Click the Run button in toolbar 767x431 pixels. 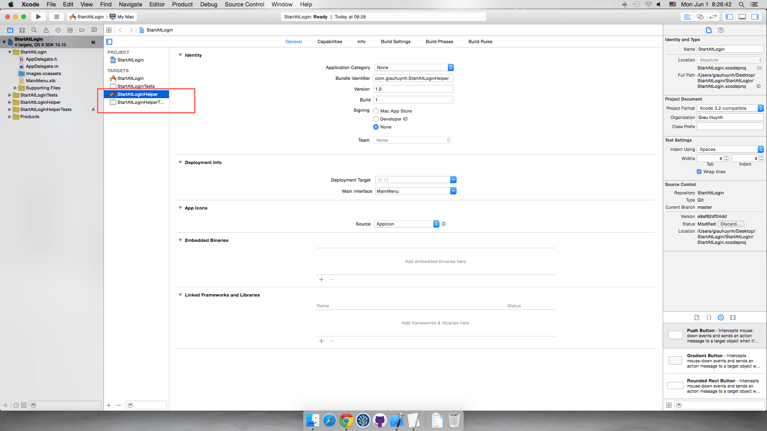(x=38, y=17)
